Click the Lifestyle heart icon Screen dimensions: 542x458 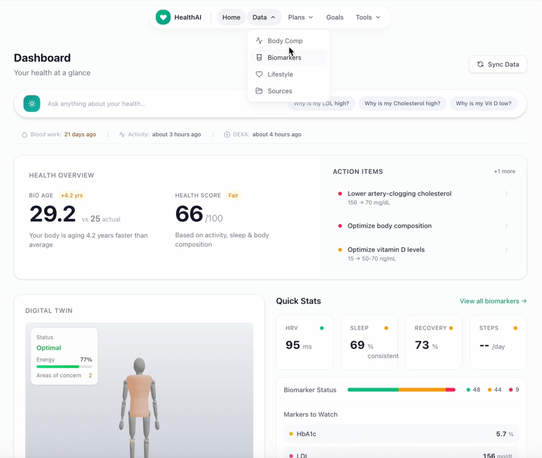click(259, 74)
